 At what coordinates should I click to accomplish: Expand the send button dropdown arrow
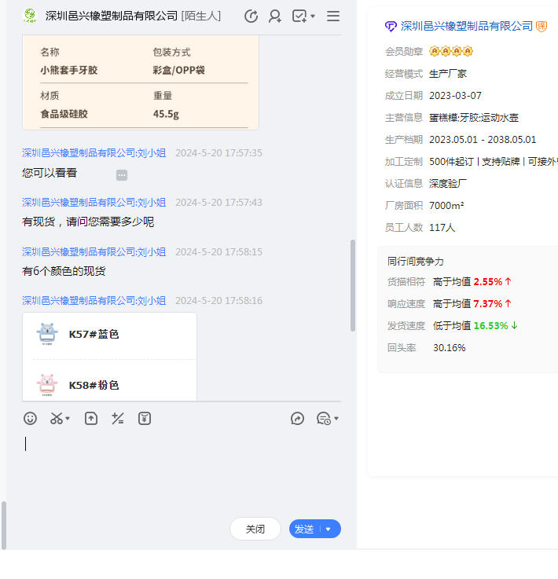[x=329, y=530]
